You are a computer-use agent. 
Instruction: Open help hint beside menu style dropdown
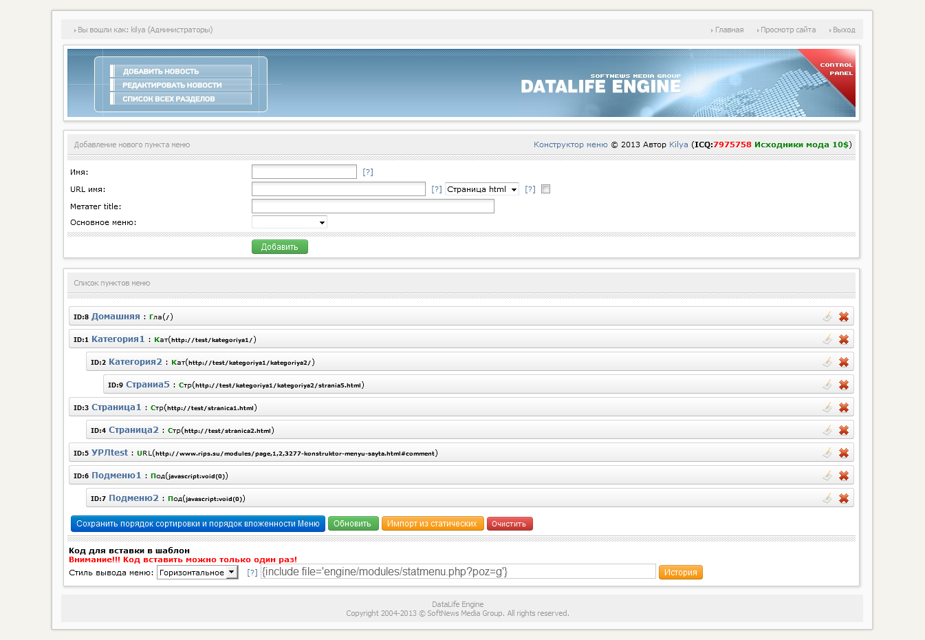252,573
